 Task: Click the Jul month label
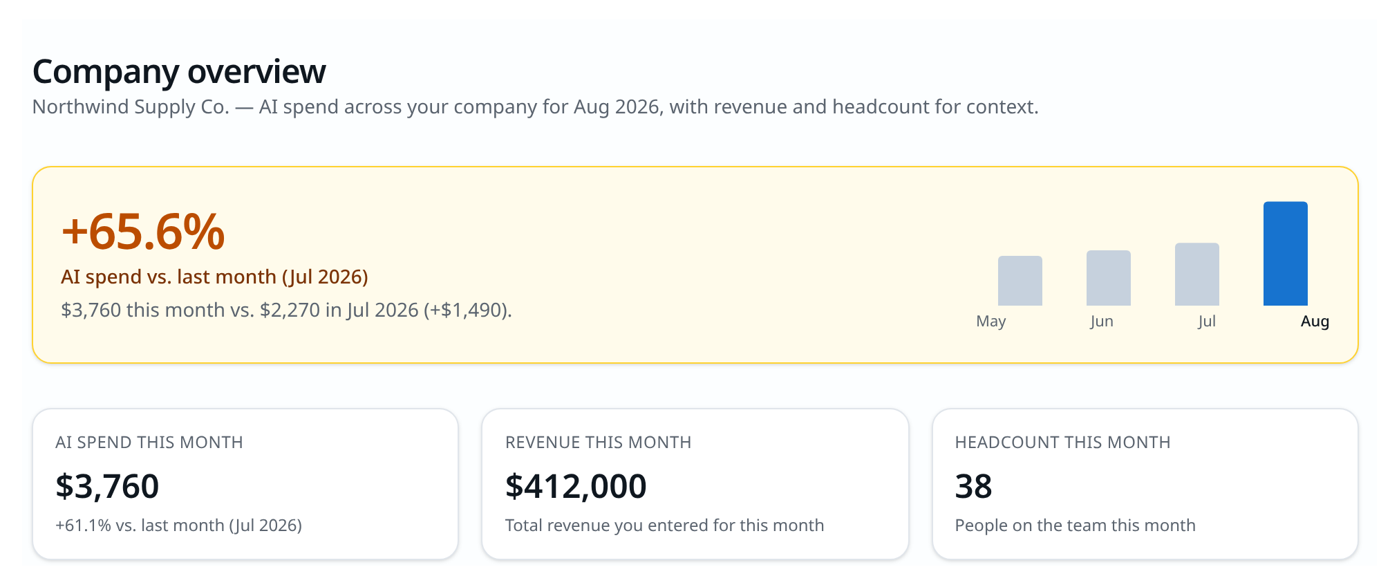(x=1207, y=321)
